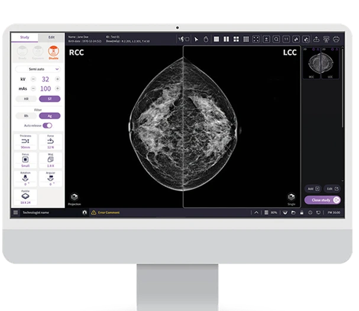Open the hamburger menu in status bar
This screenshot has height=311, width=359.
point(15,213)
